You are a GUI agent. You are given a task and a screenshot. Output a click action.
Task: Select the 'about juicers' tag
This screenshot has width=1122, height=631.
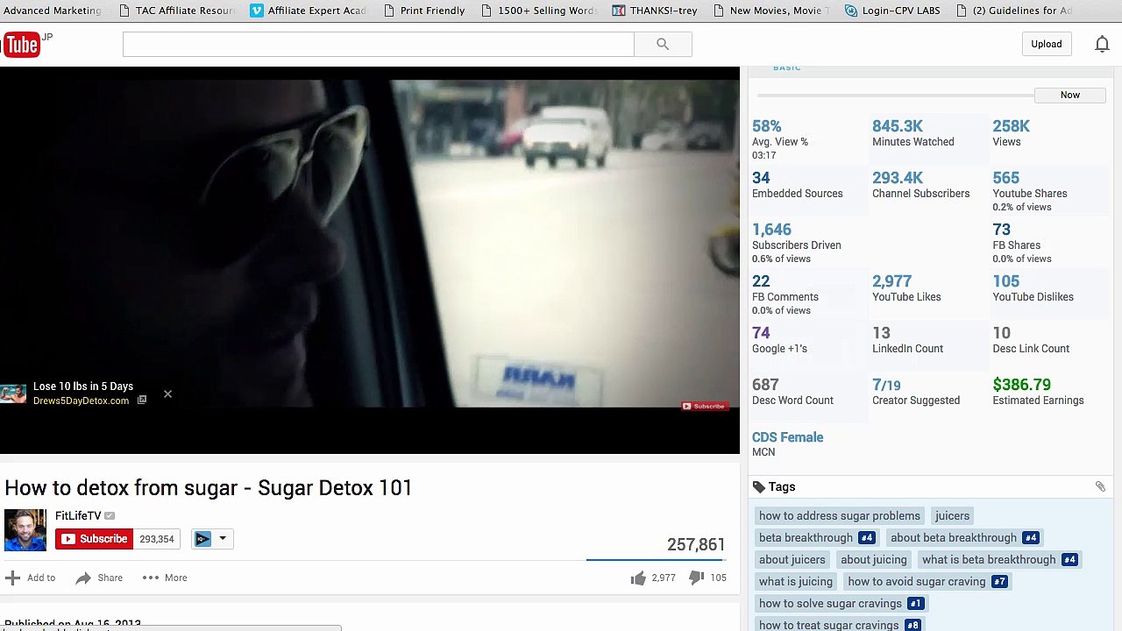792,559
